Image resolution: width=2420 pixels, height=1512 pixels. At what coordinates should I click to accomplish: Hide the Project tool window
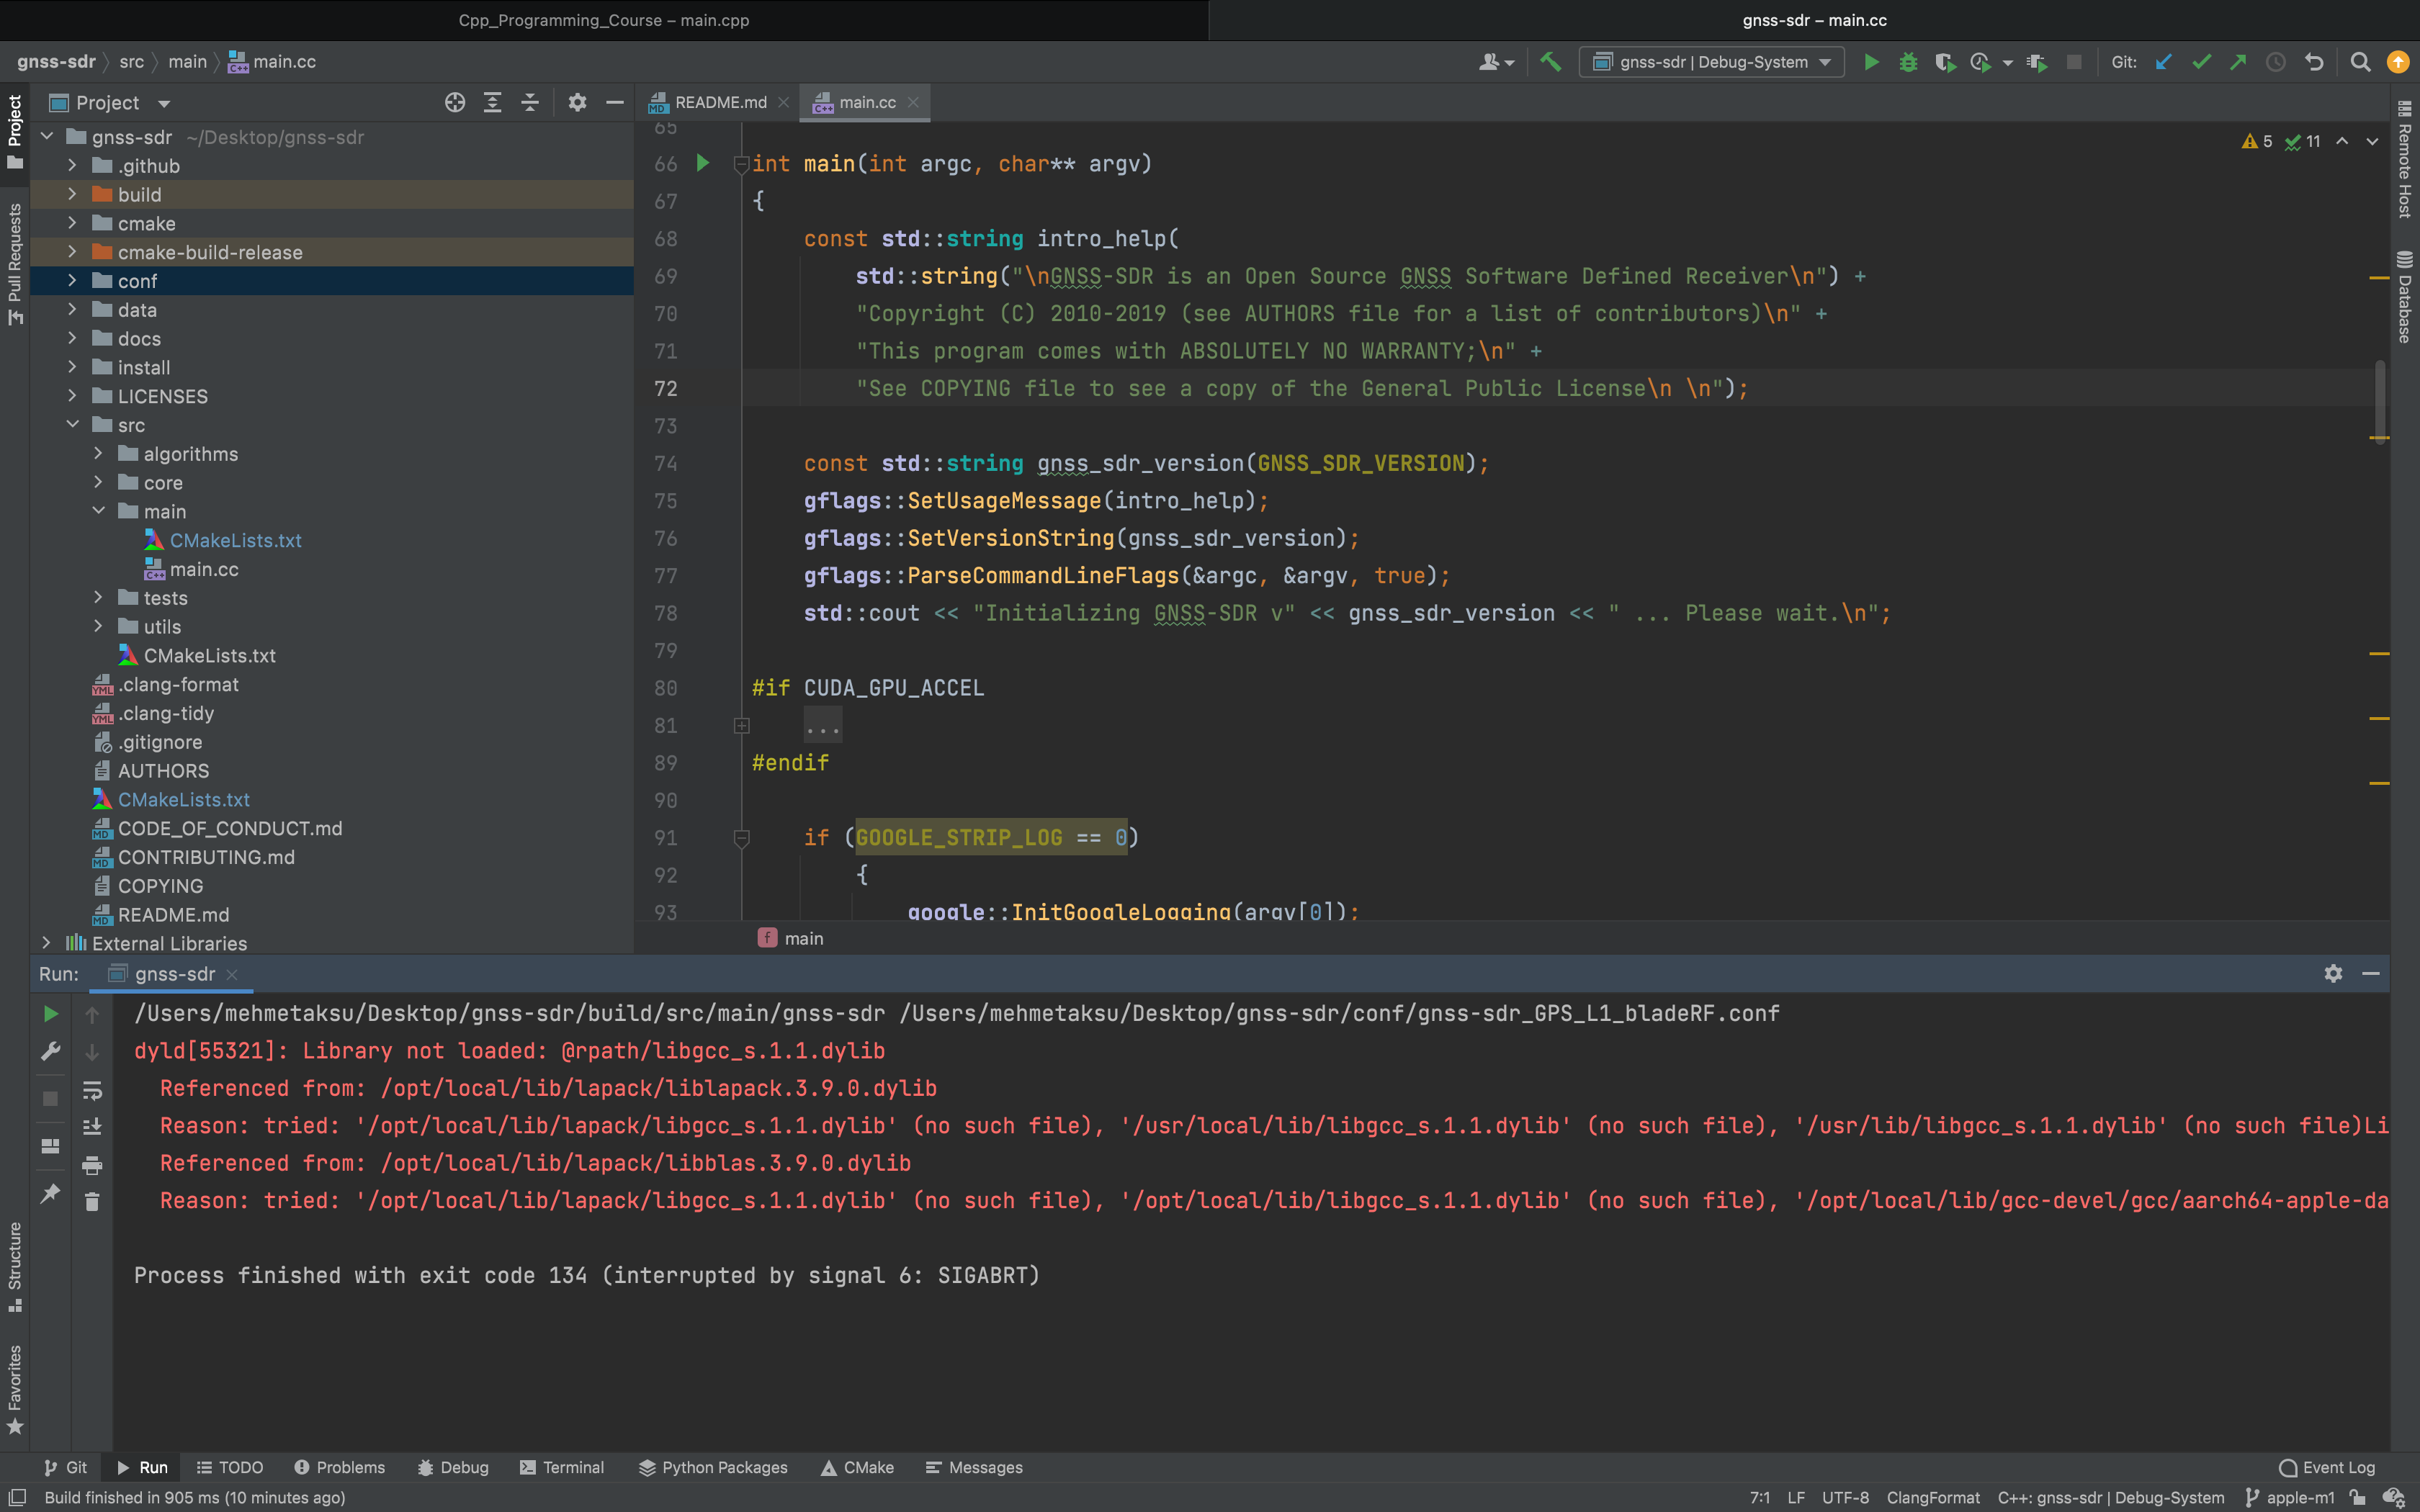(x=615, y=102)
